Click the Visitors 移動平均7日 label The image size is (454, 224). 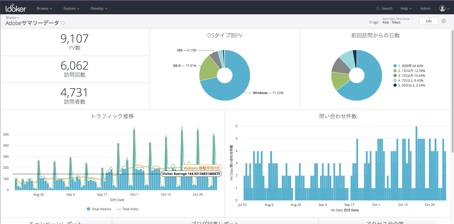[202, 168]
